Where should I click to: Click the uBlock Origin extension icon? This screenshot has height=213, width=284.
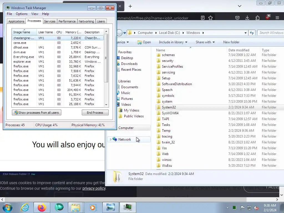click(268, 17)
